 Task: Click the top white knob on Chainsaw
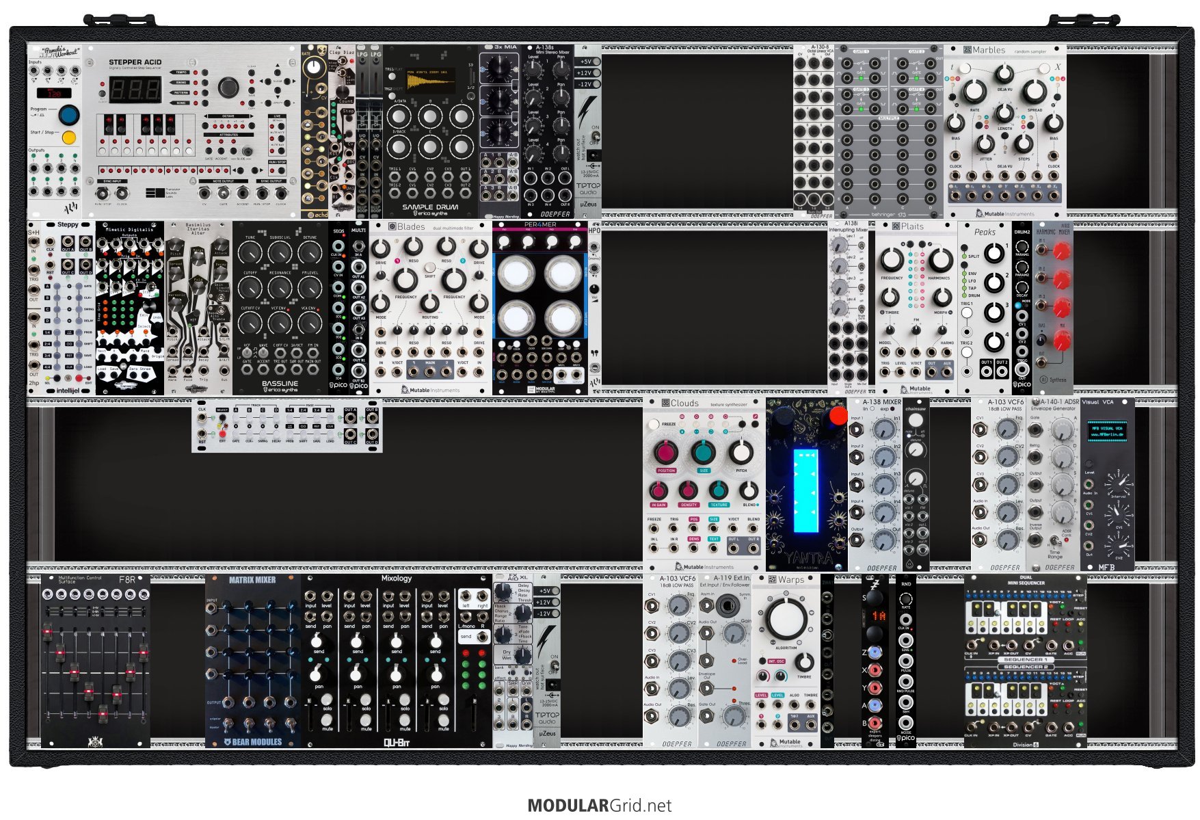[916, 420]
